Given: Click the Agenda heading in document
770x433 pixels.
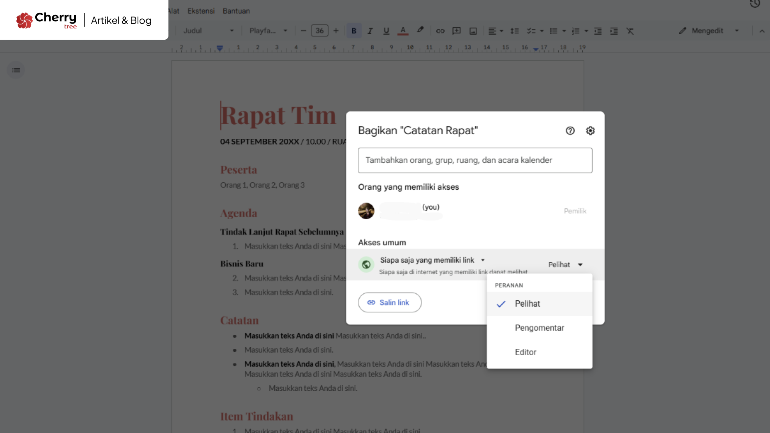Looking at the screenshot, I should point(239,213).
